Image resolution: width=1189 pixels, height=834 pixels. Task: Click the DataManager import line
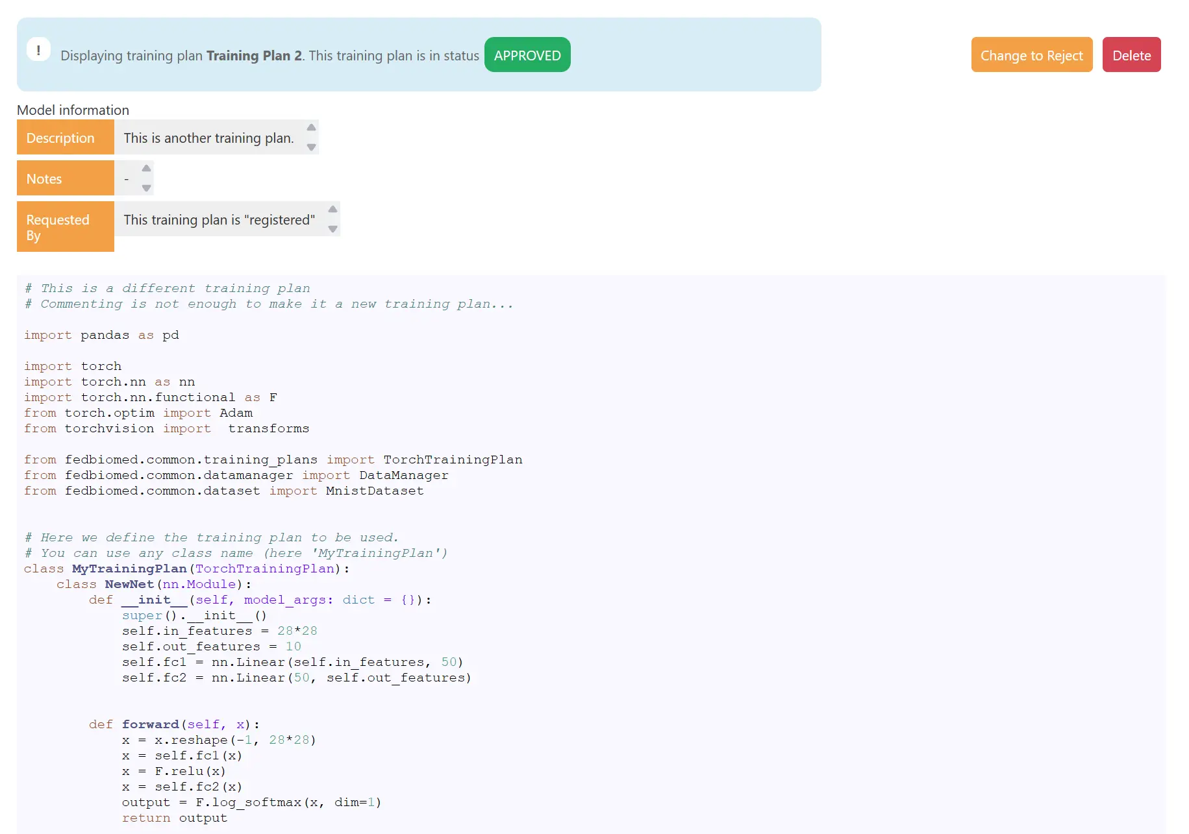click(236, 475)
